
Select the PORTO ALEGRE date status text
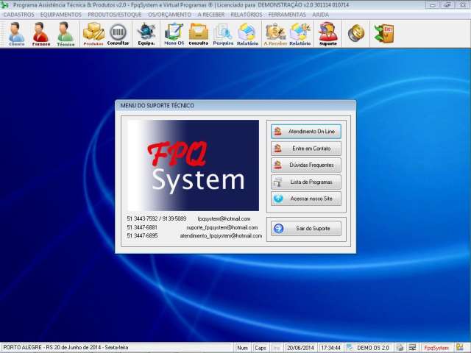tap(65, 347)
